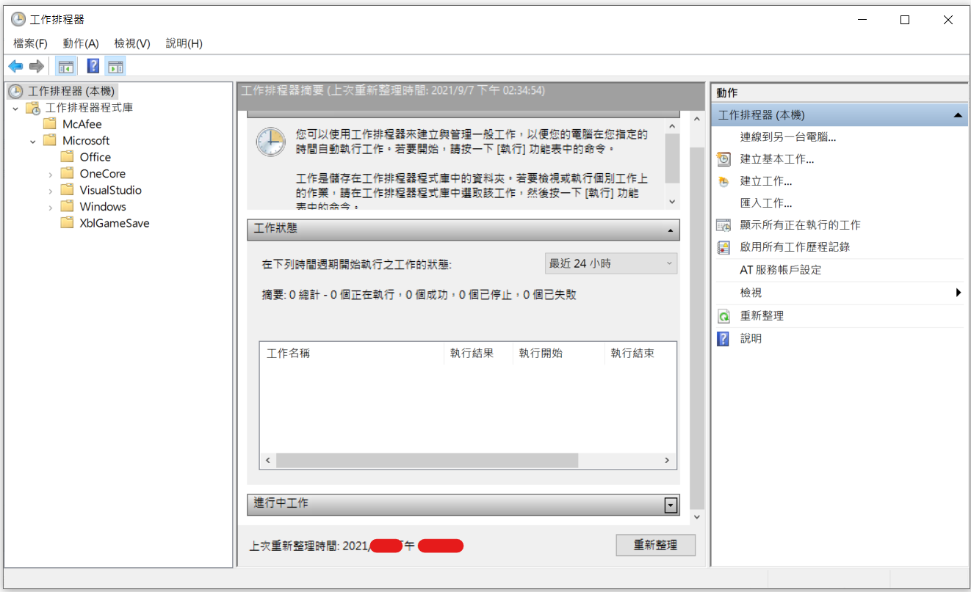The width and height of the screenshot is (971, 592).
Task: Expand the 進行中工作 section
Action: tap(669, 505)
